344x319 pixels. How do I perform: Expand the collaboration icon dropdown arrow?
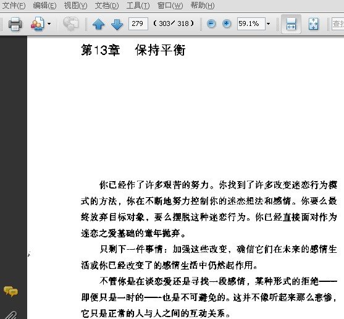pyautogui.click(x=49, y=23)
